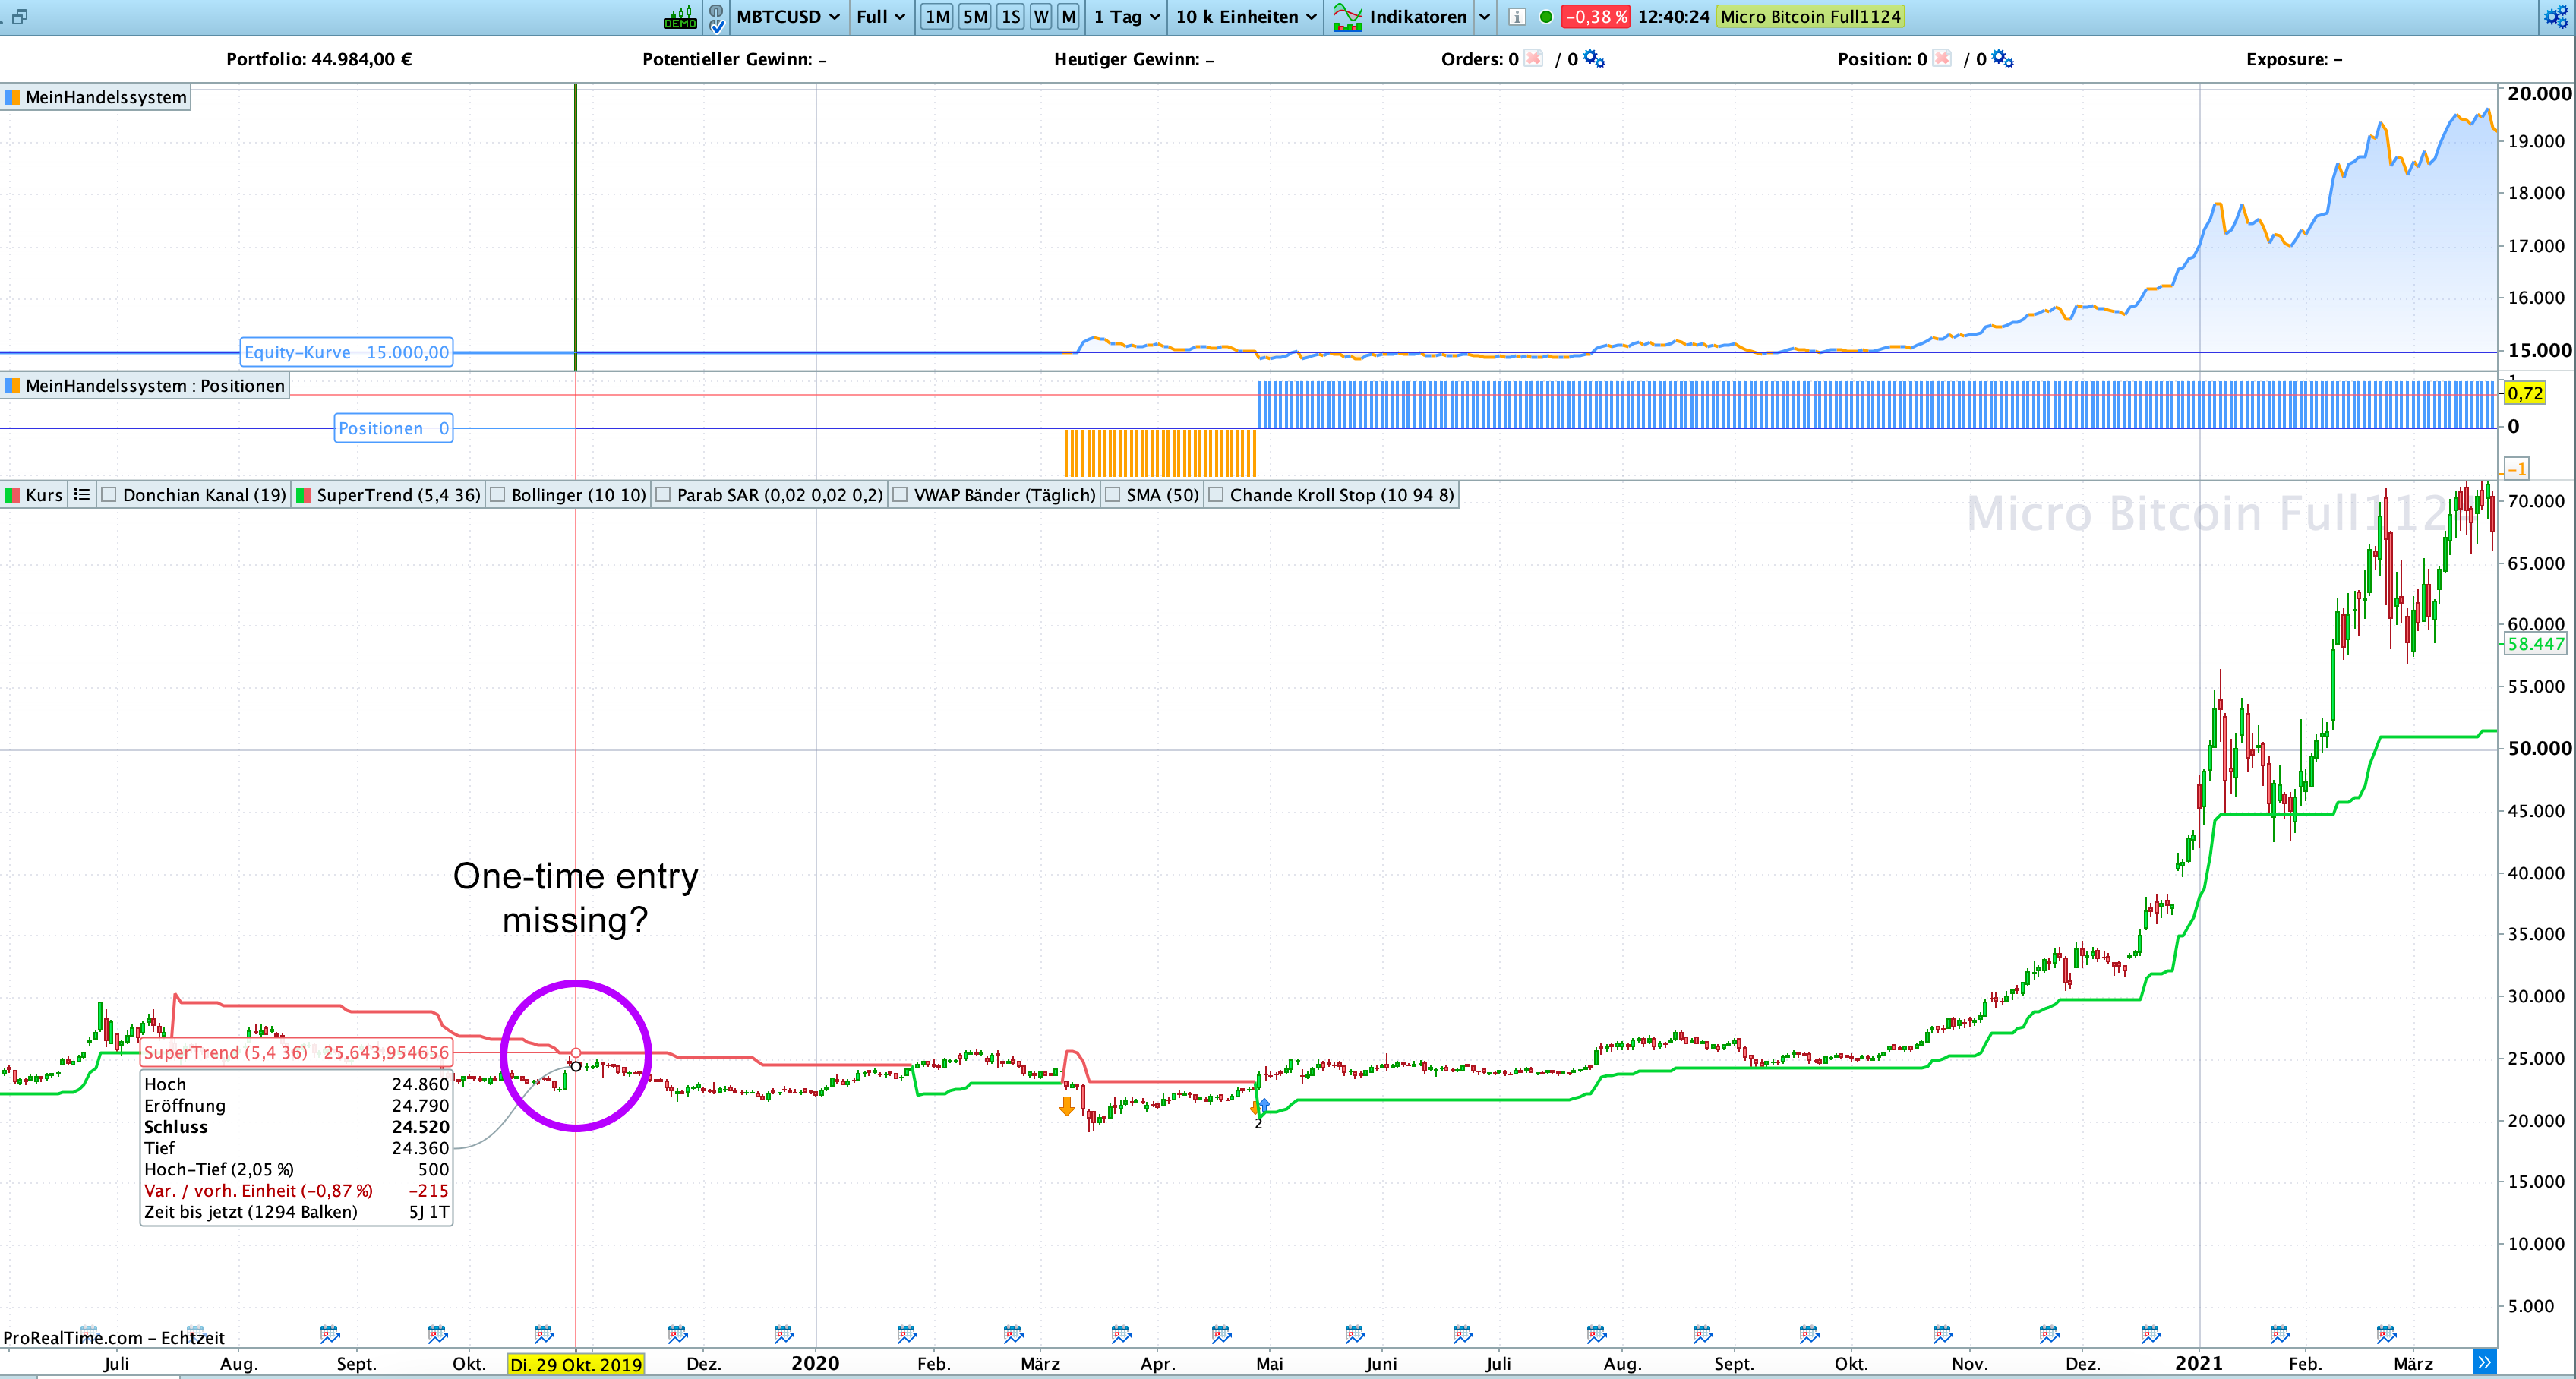This screenshot has width=2576, height=1379.
Task: Enable the Donchian Kanal (19) checkbox
Action: [x=110, y=495]
